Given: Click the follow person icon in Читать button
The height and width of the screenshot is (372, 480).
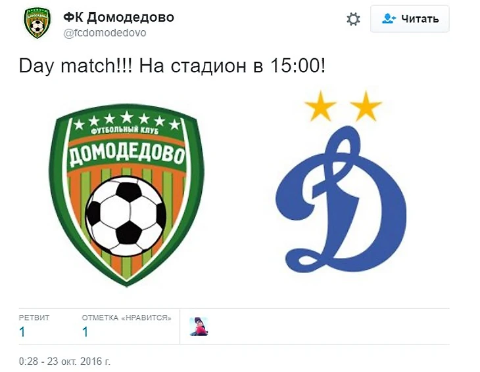Looking at the screenshot, I should click(389, 19).
